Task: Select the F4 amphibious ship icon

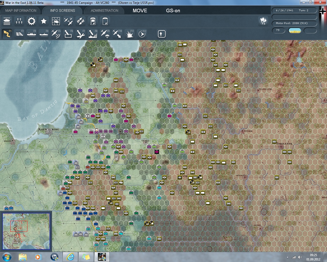Action: tap(44, 34)
